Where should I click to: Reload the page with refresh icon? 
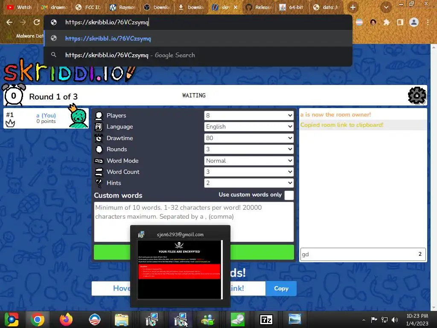tap(37, 22)
